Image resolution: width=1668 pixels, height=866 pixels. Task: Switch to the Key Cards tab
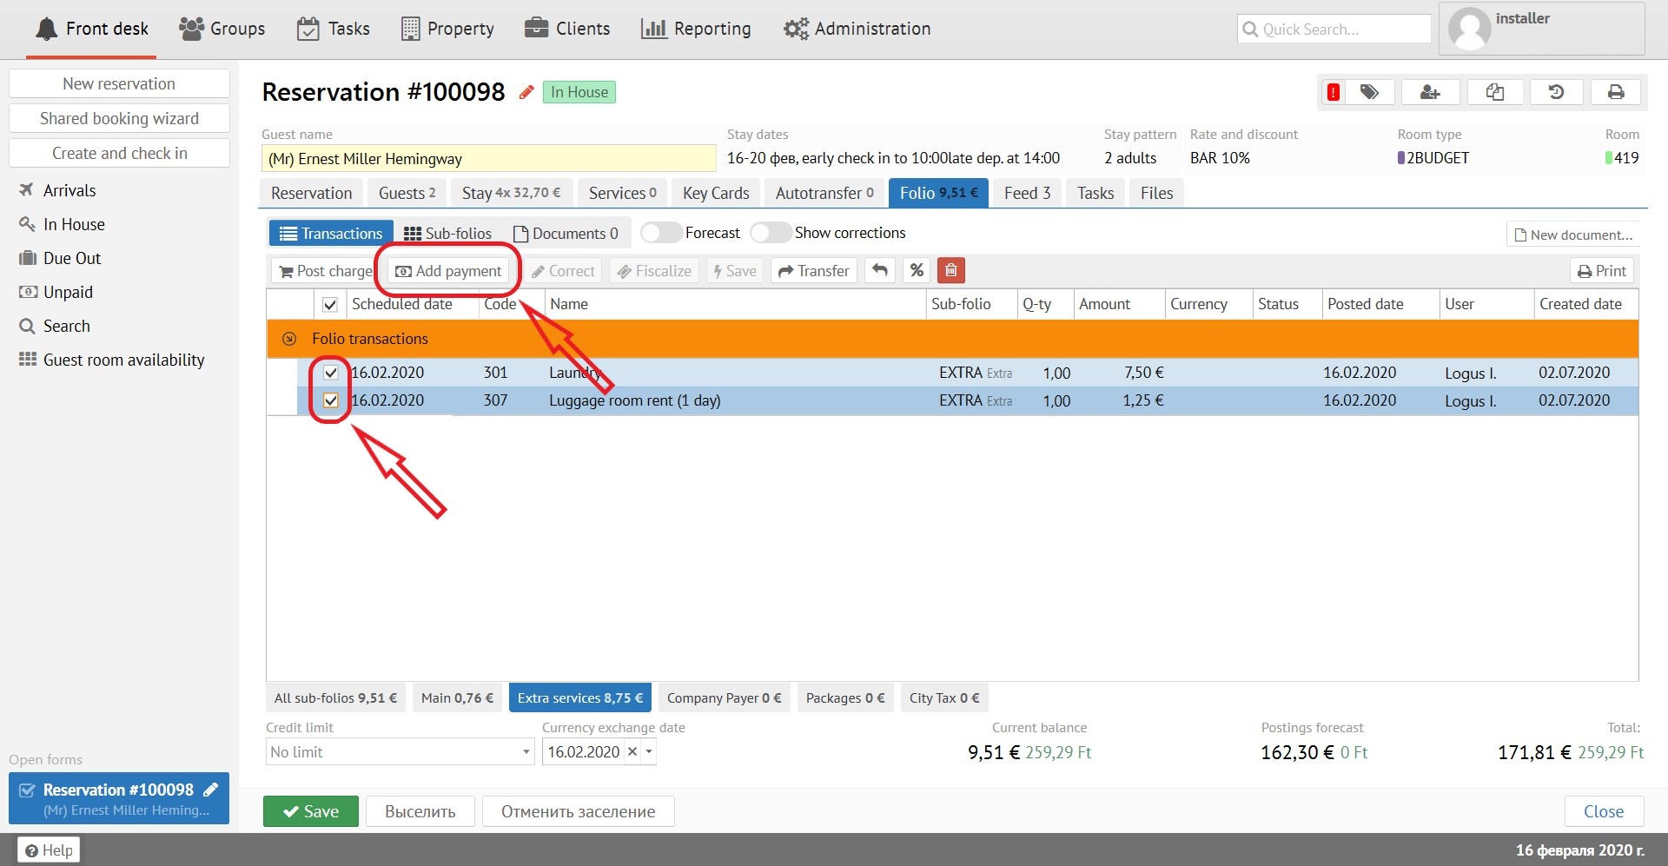point(716,193)
